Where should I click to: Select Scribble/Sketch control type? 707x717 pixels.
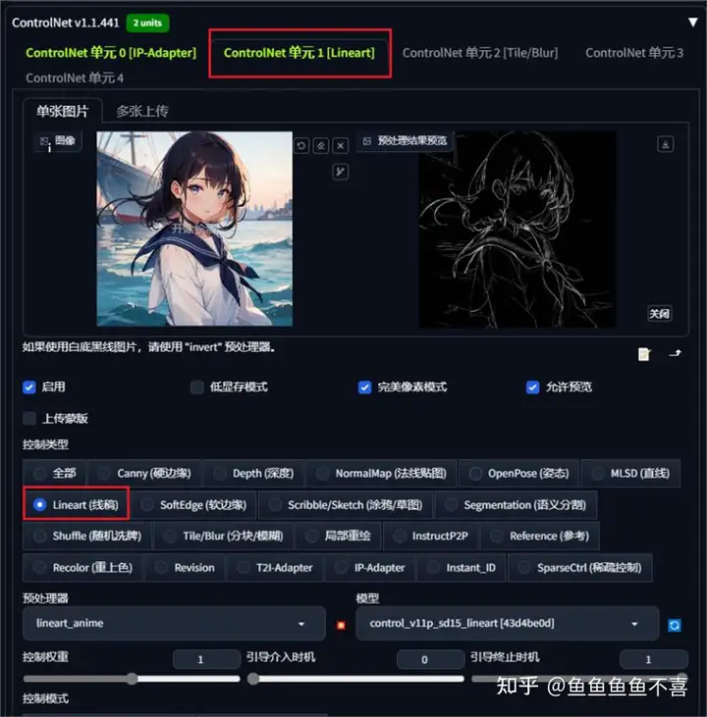pyautogui.click(x=346, y=505)
